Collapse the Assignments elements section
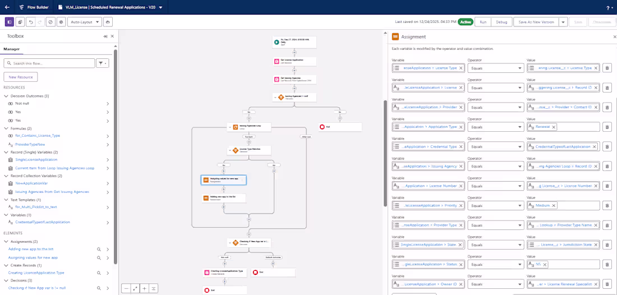 pyautogui.click(x=6, y=242)
